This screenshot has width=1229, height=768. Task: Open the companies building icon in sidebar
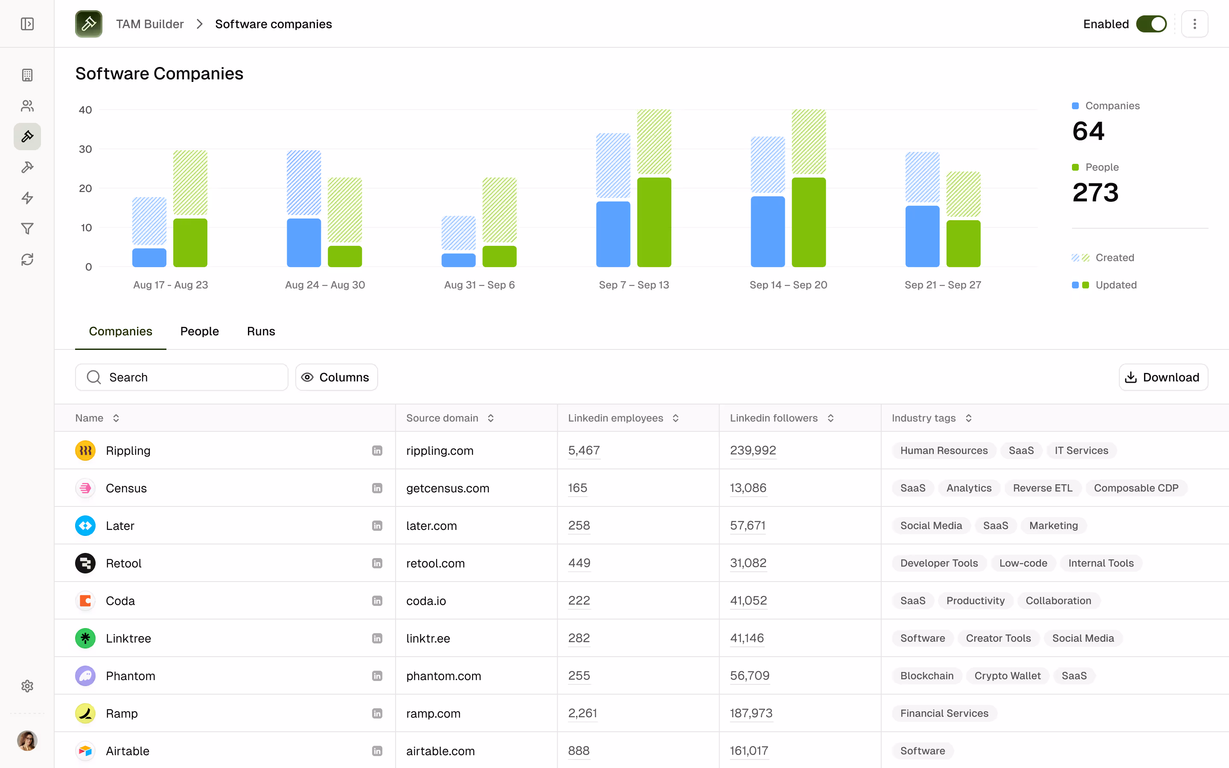[x=27, y=75]
